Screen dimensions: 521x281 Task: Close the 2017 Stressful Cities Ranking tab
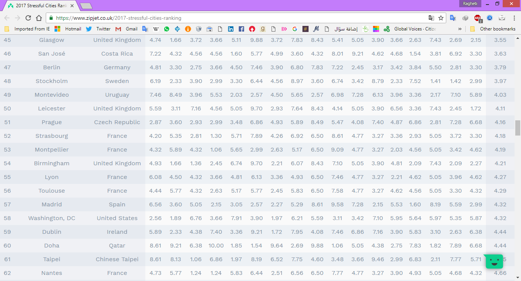coord(72,6)
